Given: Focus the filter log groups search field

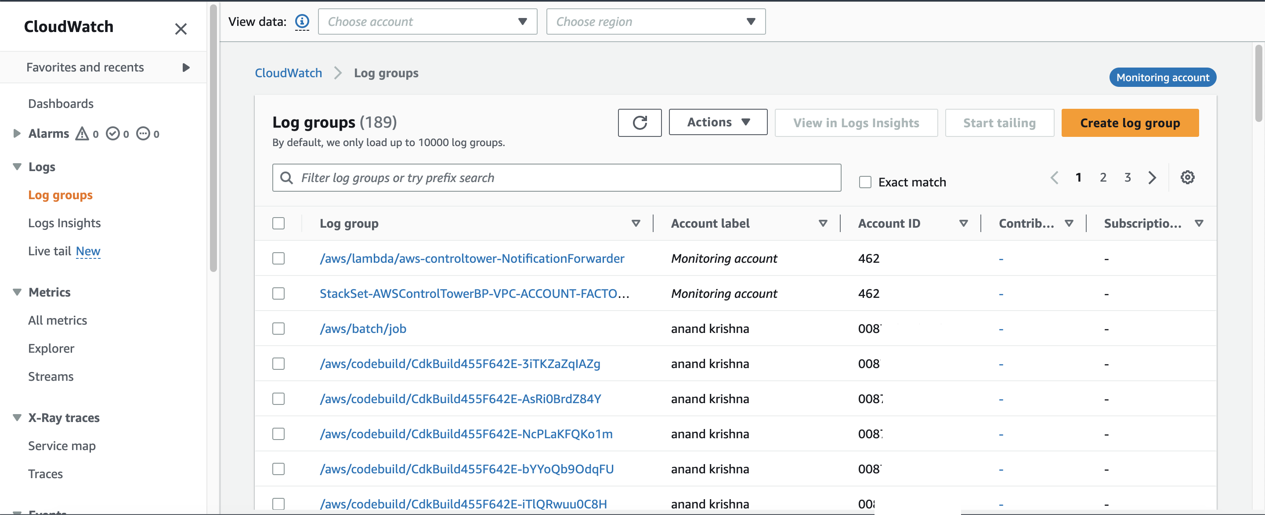Looking at the screenshot, I should (557, 178).
